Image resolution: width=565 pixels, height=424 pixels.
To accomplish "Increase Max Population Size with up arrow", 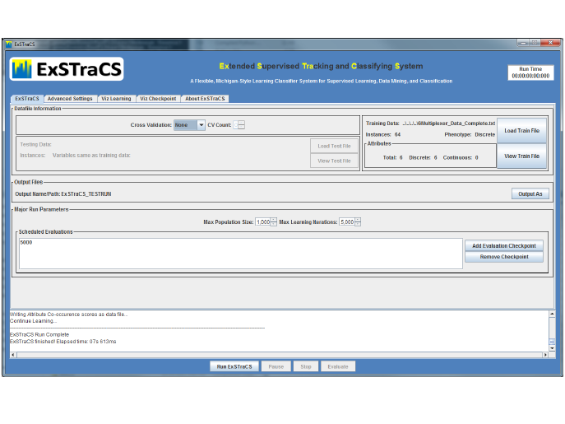I will point(274,220).
